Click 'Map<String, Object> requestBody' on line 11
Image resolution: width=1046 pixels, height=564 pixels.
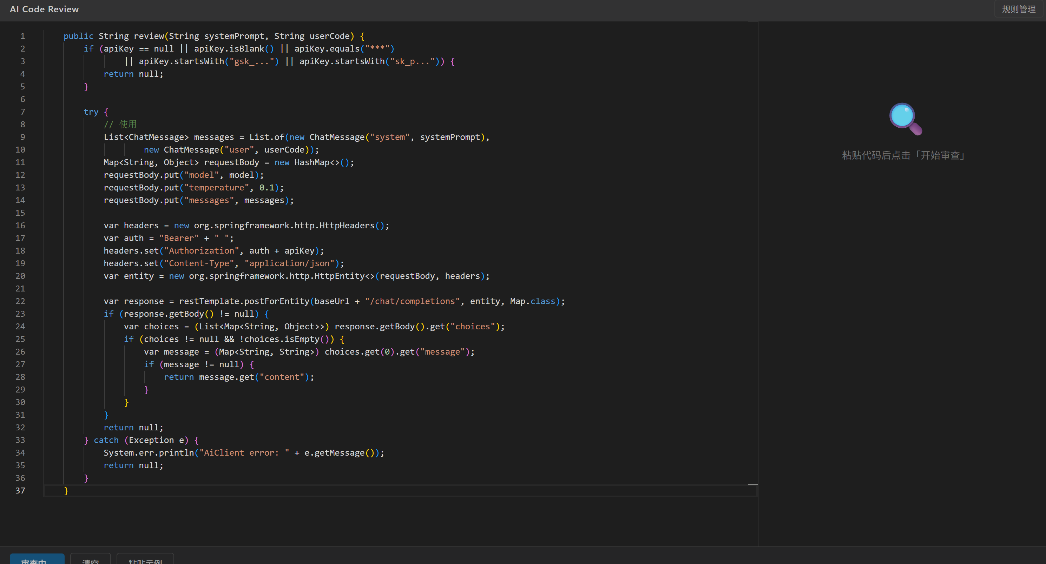click(182, 162)
